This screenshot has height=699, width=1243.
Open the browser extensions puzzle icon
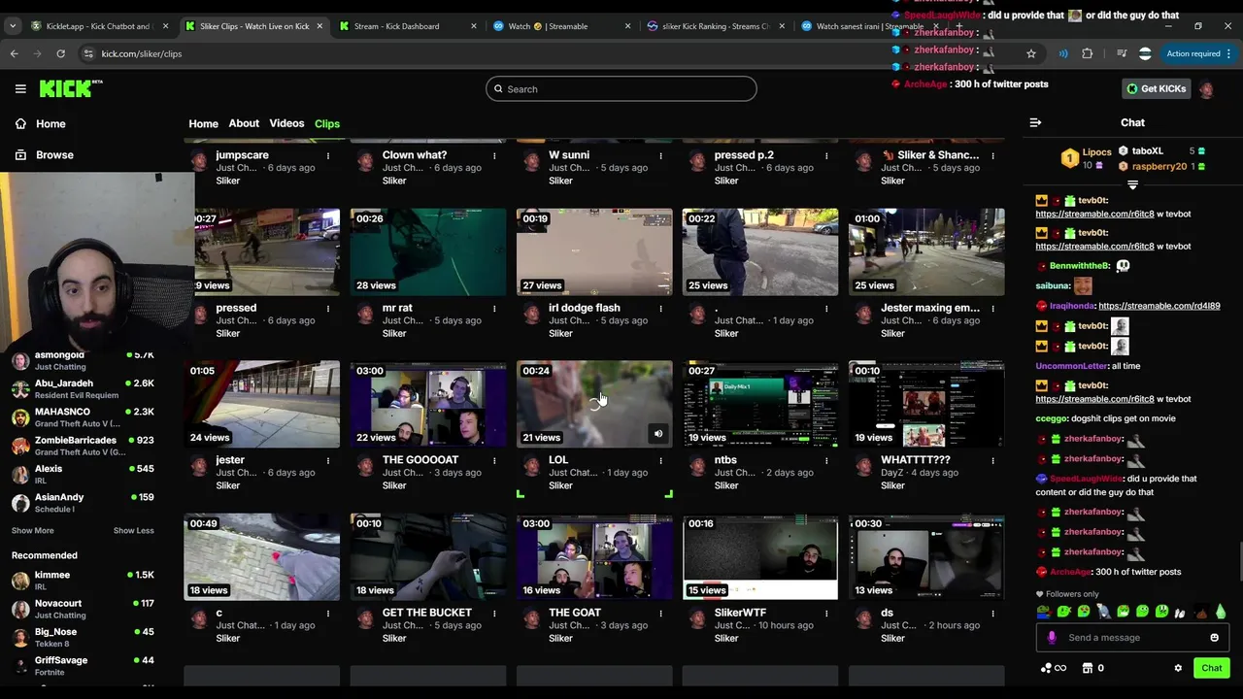pos(1088,53)
